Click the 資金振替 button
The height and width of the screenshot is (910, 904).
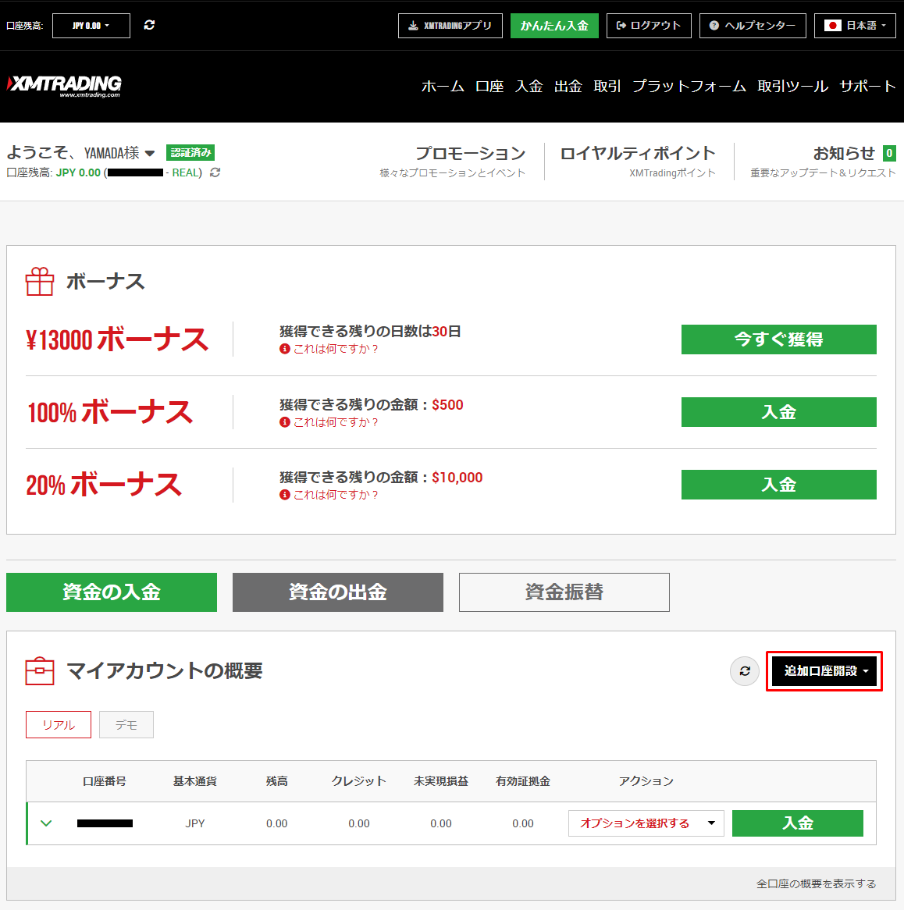564,592
